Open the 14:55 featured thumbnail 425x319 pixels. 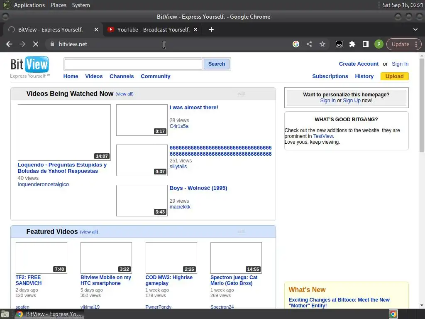(x=236, y=258)
